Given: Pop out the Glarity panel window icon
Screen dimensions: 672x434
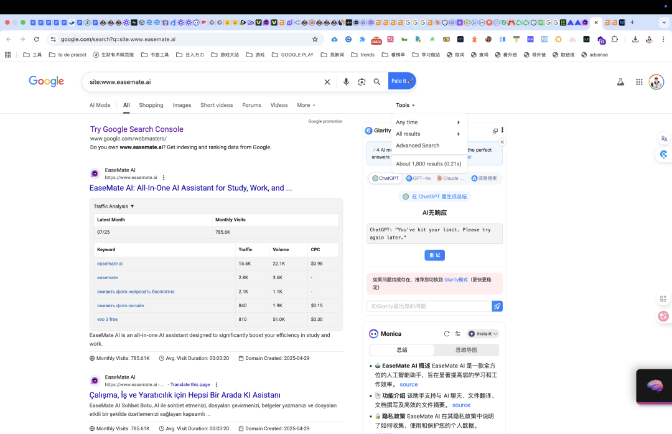Looking at the screenshot, I should pyautogui.click(x=495, y=131).
